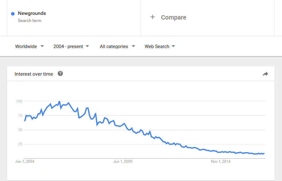Click the Worldwide dropdown arrow
The image size is (282, 181).
coord(42,46)
